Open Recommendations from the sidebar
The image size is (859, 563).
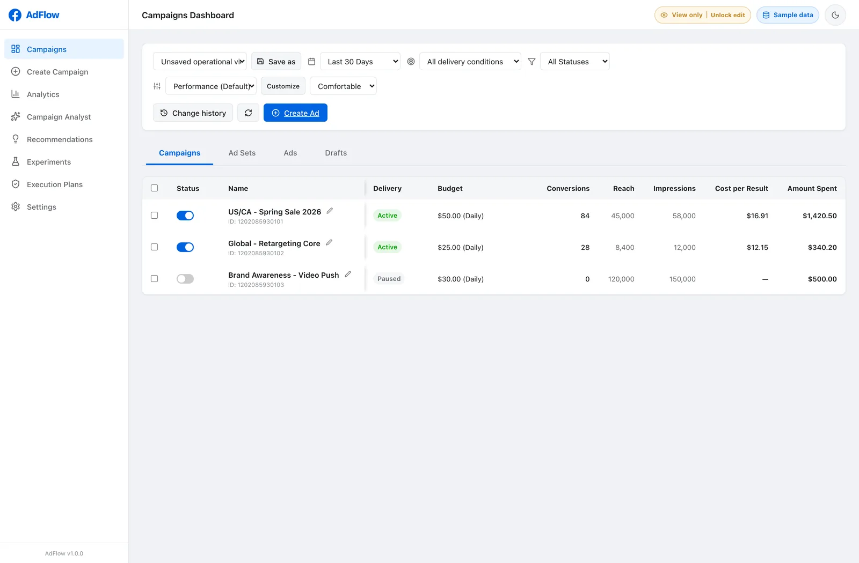[x=64, y=139]
